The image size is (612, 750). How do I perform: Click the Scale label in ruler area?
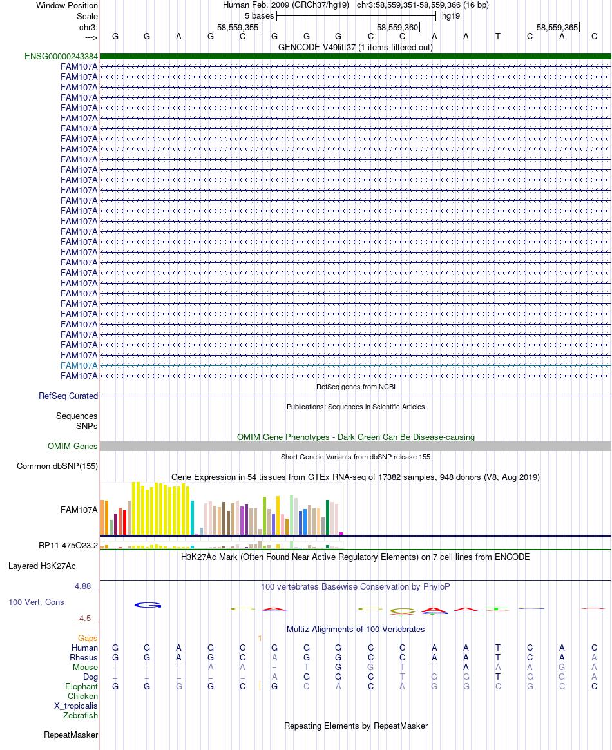87,16
